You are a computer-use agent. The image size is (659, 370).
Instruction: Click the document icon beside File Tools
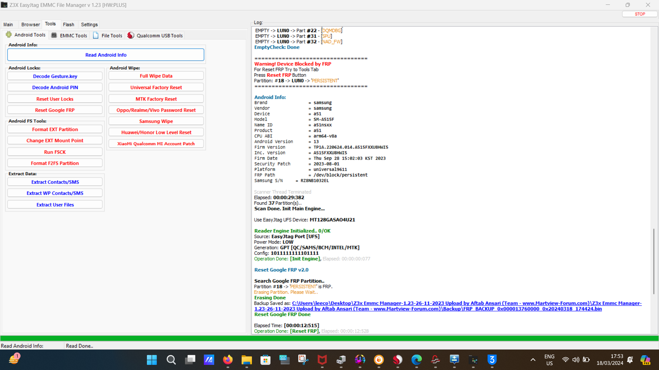coord(96,35)
